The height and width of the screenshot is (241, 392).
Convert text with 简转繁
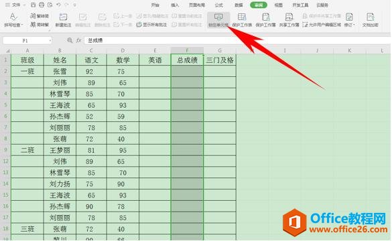[40, 25]
